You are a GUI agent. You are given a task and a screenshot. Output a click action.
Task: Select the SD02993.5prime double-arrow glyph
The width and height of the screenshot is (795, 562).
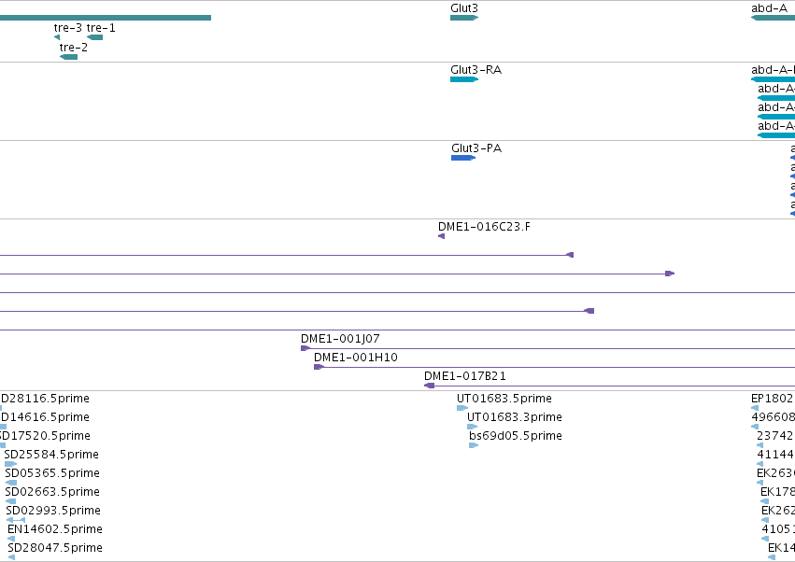[16, 520]
